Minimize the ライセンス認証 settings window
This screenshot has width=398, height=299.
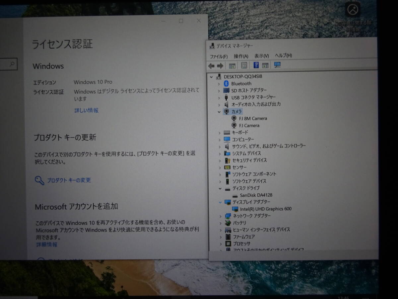163,21
